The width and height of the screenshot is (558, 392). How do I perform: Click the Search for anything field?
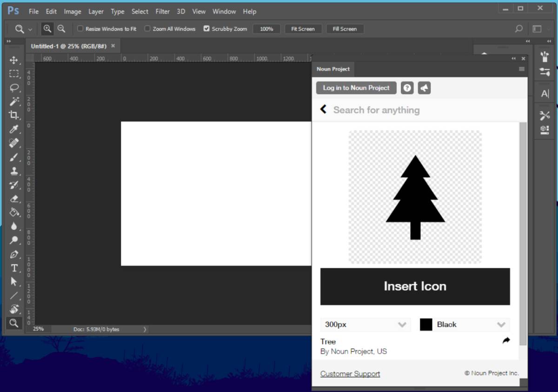377,110
